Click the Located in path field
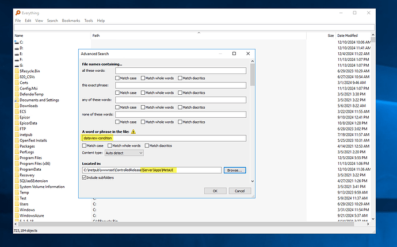This screenshot has height=247, width=397. point(152,170)
